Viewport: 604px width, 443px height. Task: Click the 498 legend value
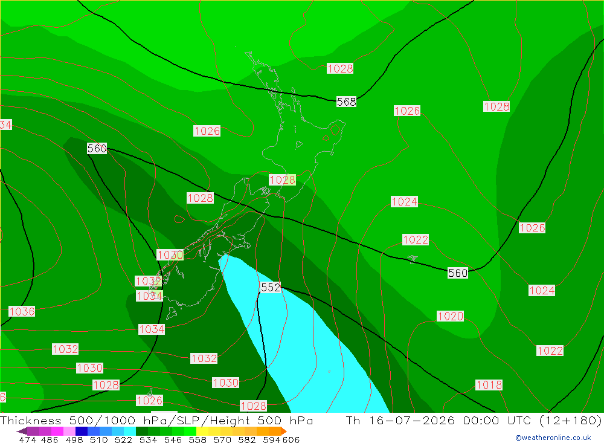(x=74, y=440)
